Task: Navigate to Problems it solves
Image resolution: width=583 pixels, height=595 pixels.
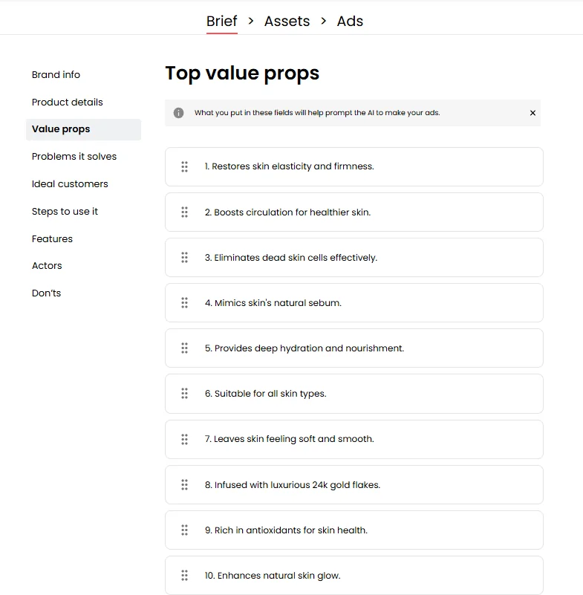Action: click(74, 157)
